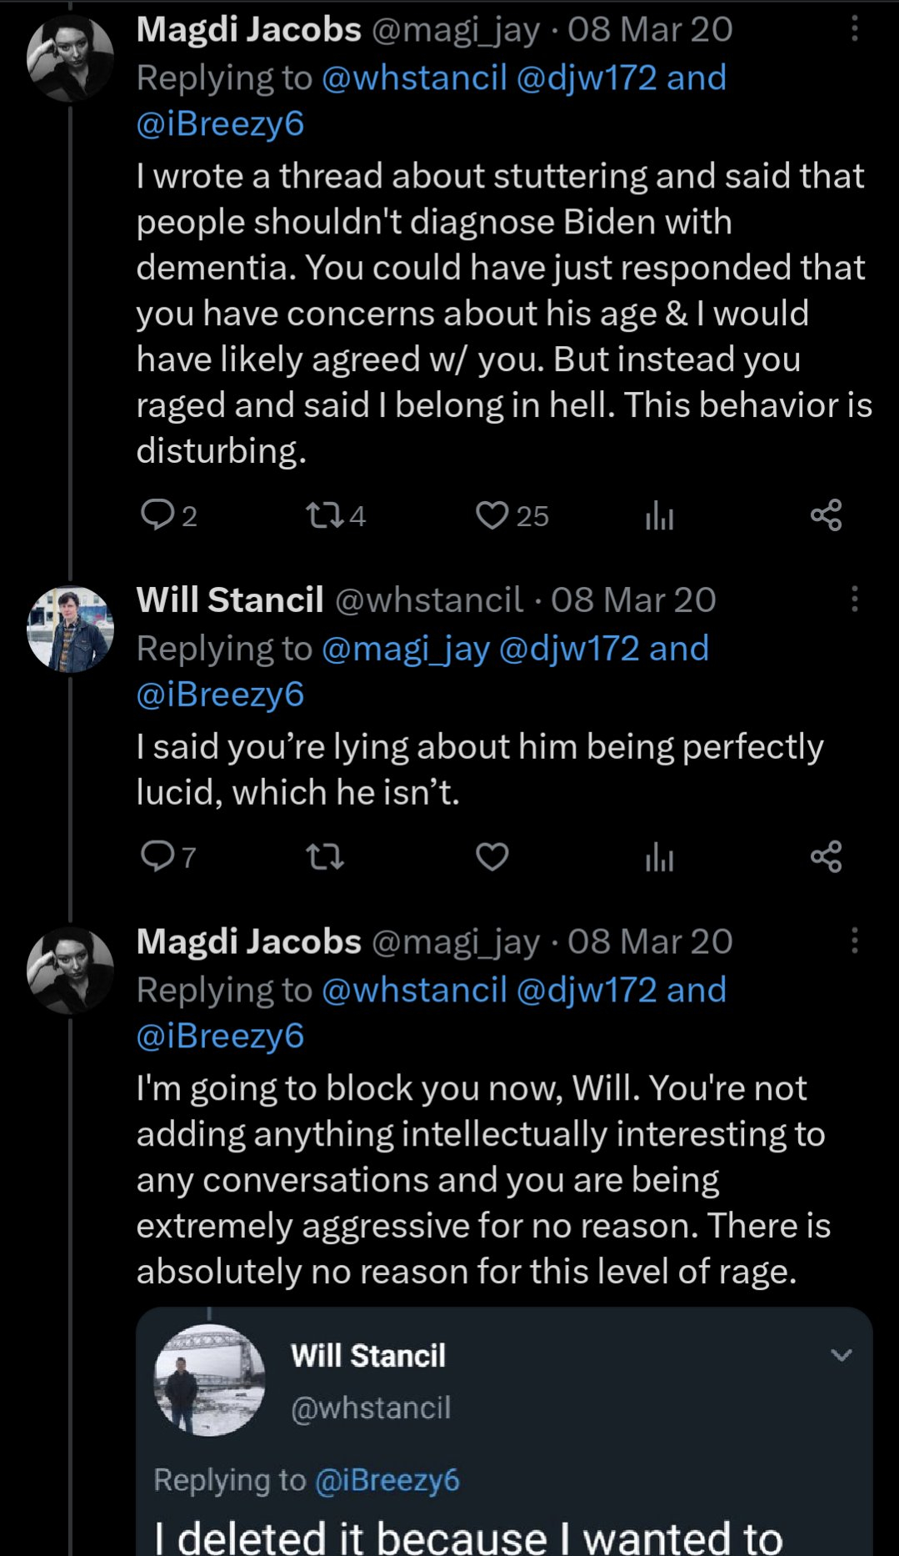The width and height of the screenshot is (899, 1556).
Task: Share Will Stancil's tweet
Action: point(826,856)
